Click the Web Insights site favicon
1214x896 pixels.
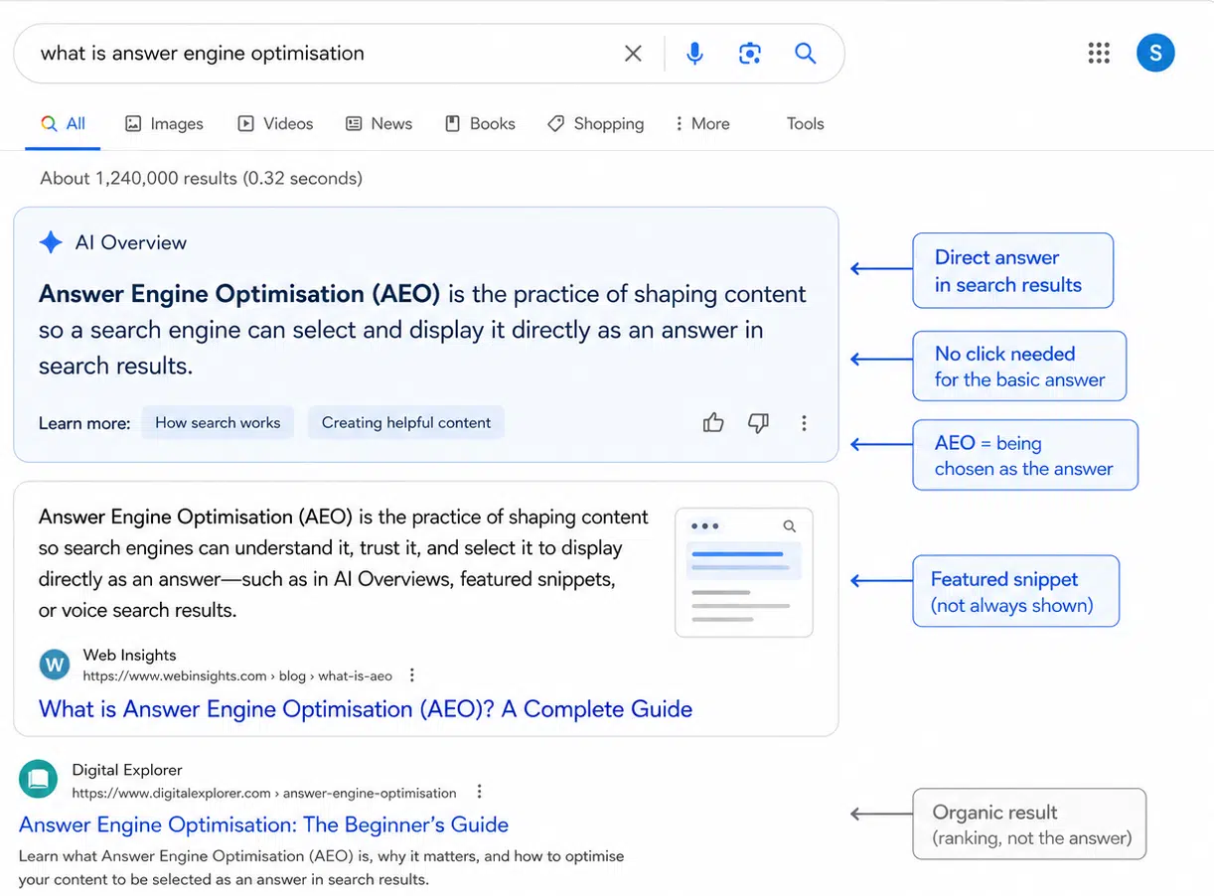[x=55, y=665]
